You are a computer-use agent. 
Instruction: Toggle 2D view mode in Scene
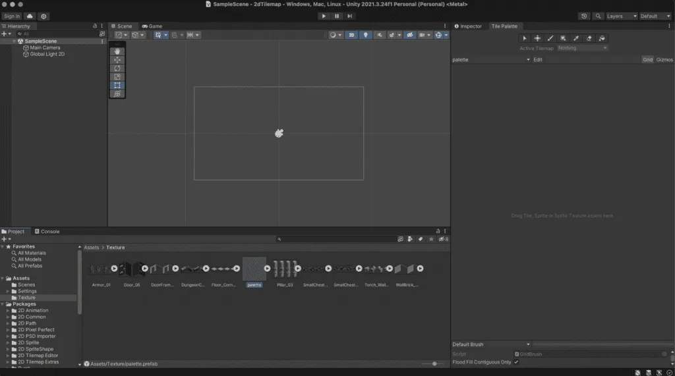(351, 36)
